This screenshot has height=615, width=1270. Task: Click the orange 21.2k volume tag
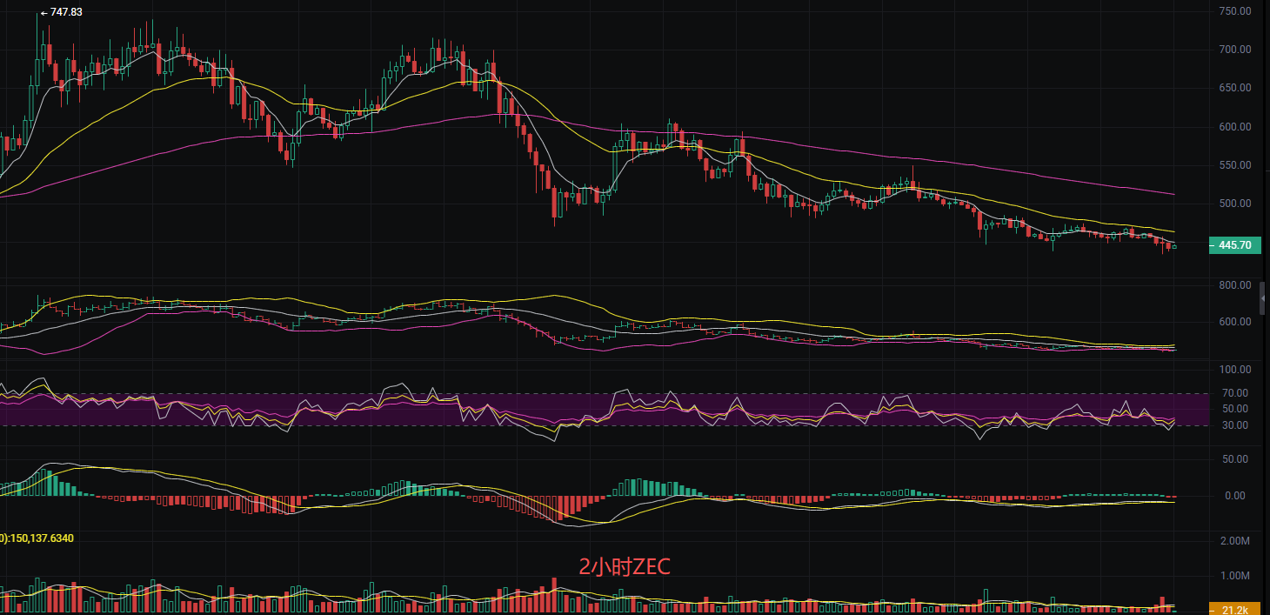click(x=1234, y=609)
